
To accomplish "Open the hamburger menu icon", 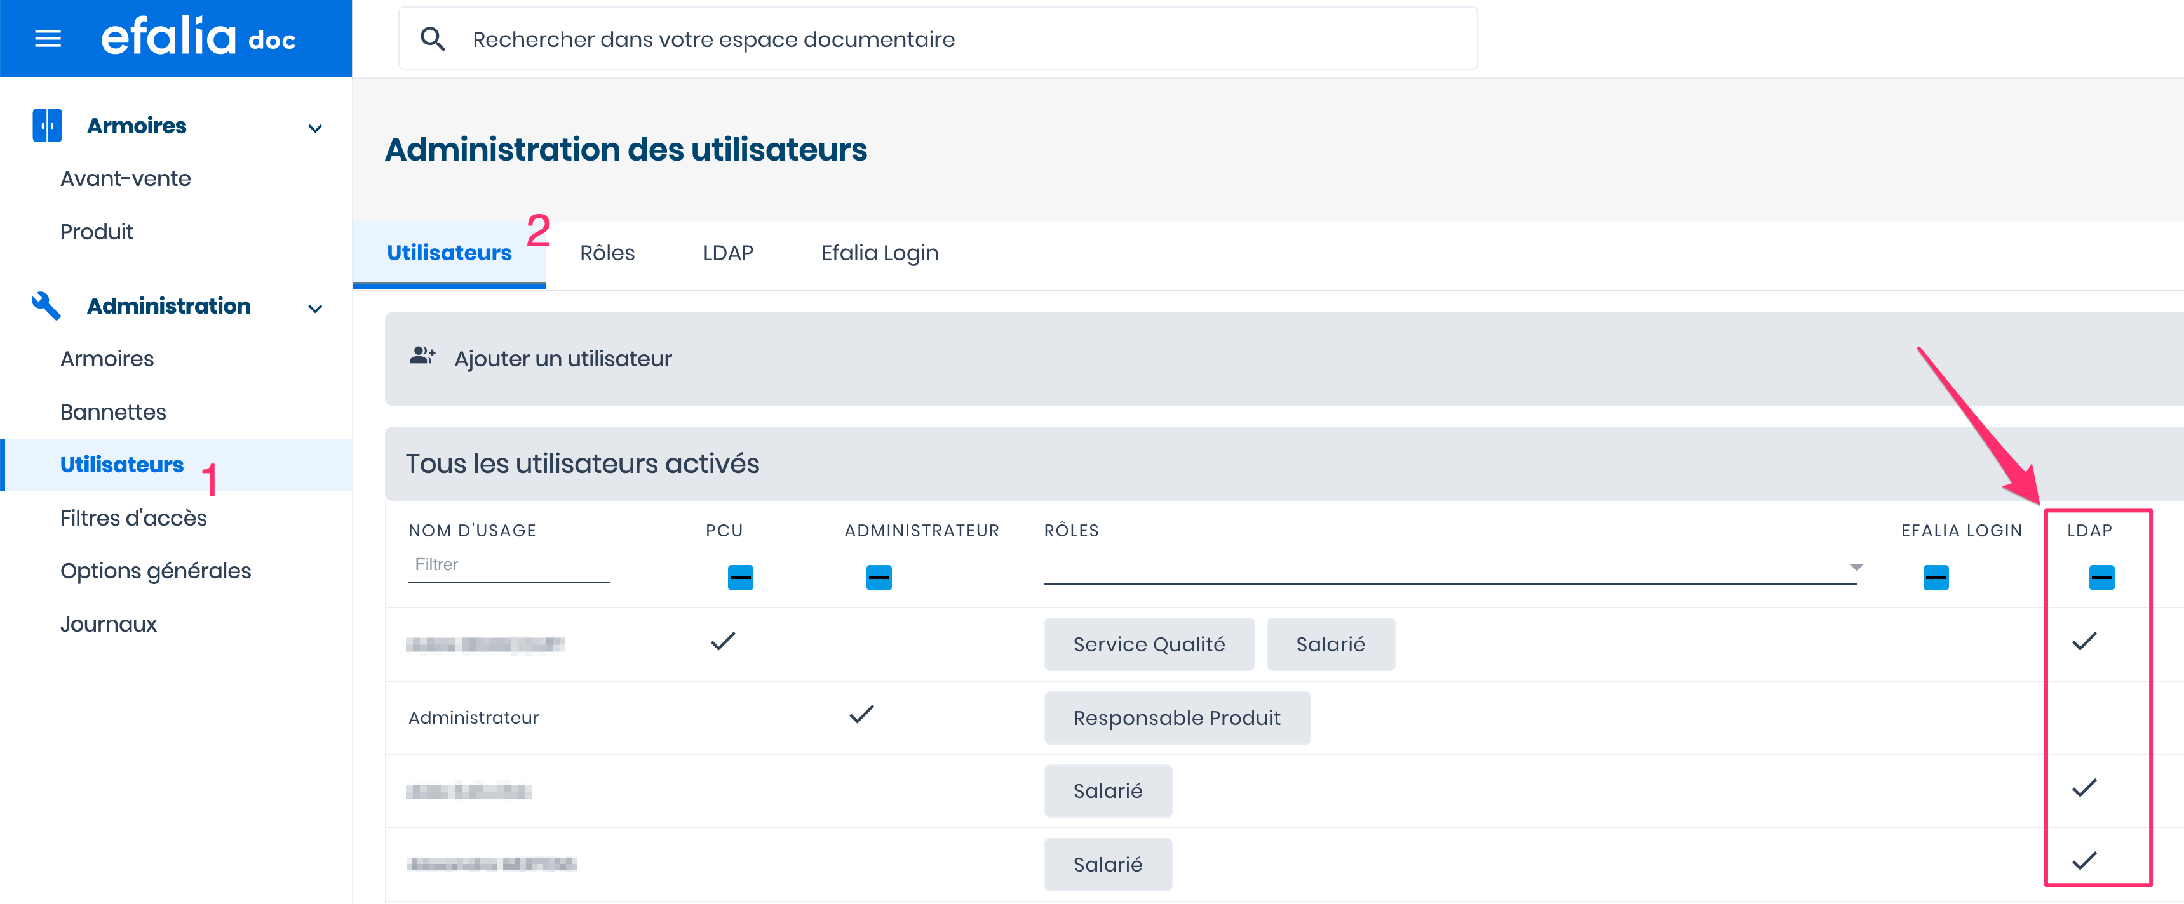I will pyautogui.click(x=48, y=39).
